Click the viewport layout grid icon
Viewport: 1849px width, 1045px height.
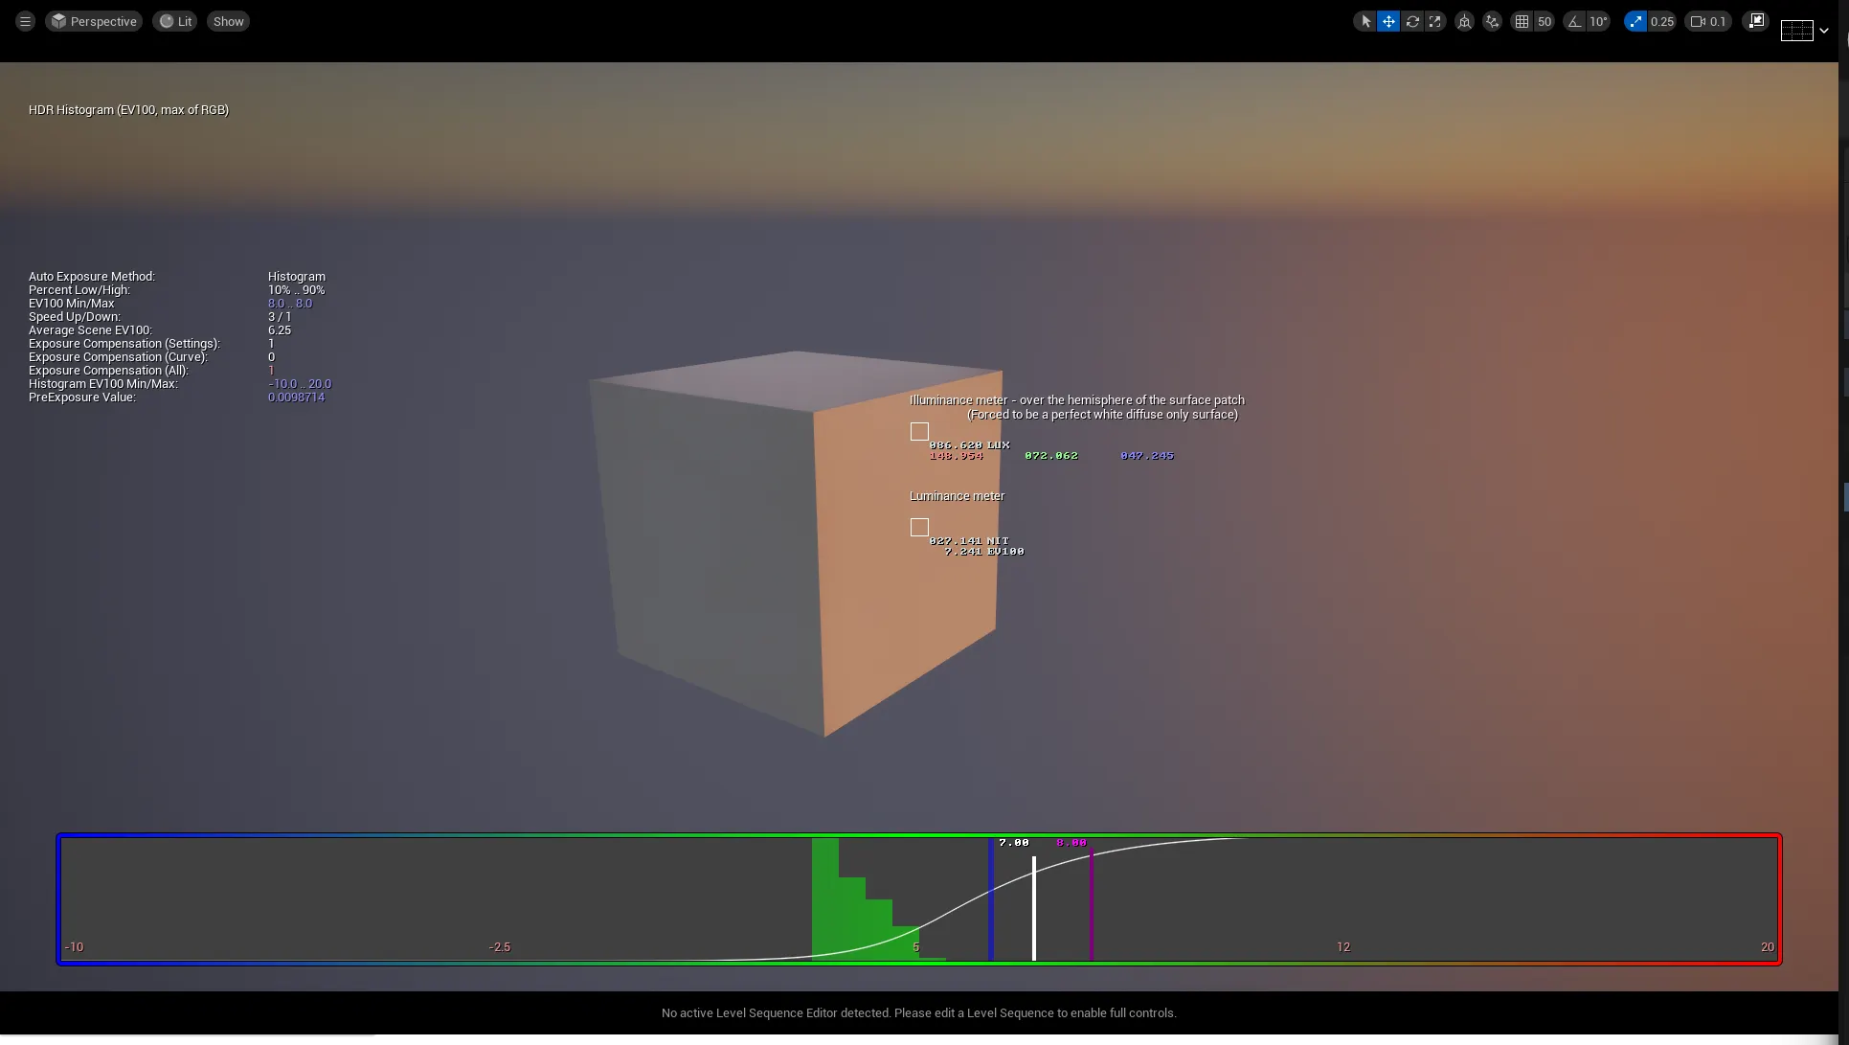point(1796,31)
